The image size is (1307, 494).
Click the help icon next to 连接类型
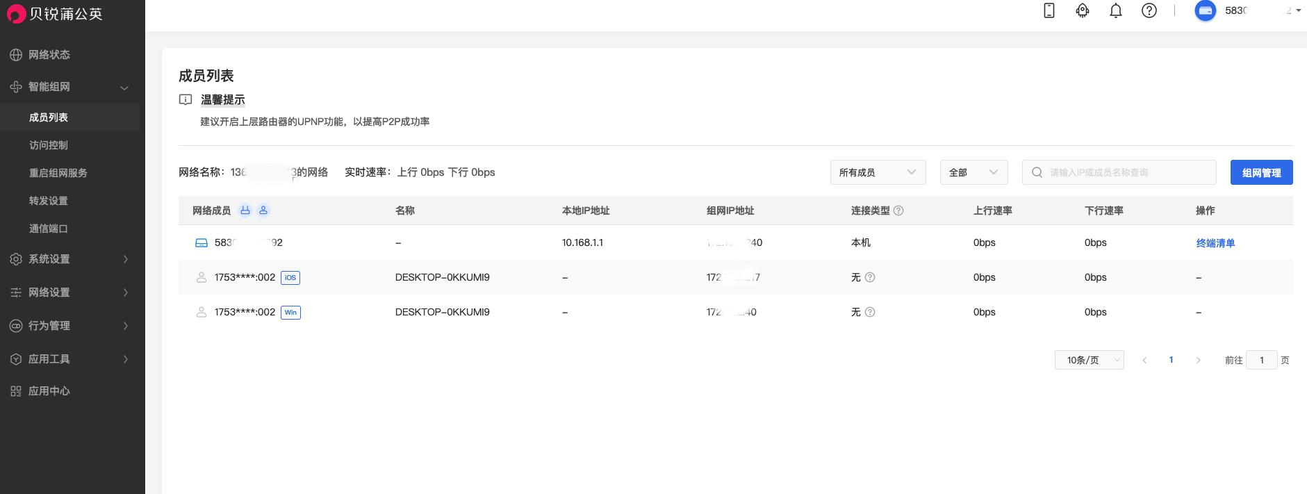(x=898, y=211)
